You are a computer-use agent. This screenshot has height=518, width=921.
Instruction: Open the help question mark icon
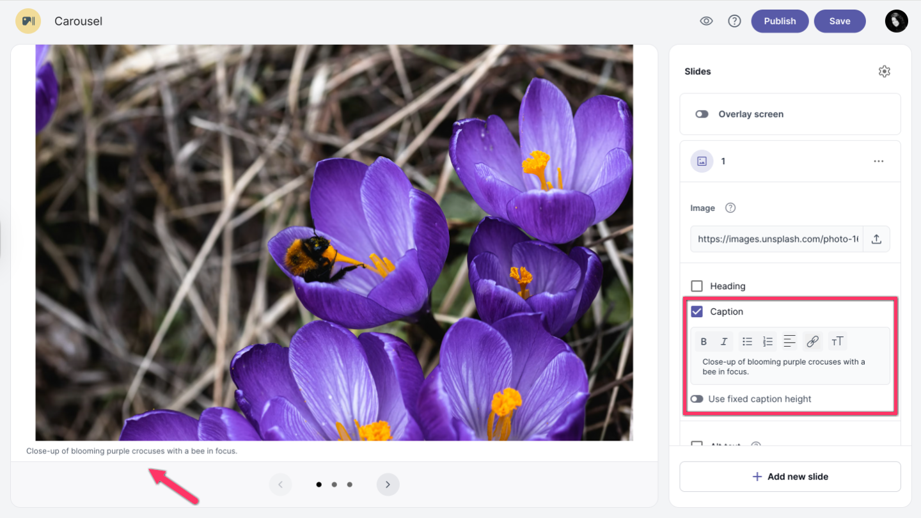[734, 21]
